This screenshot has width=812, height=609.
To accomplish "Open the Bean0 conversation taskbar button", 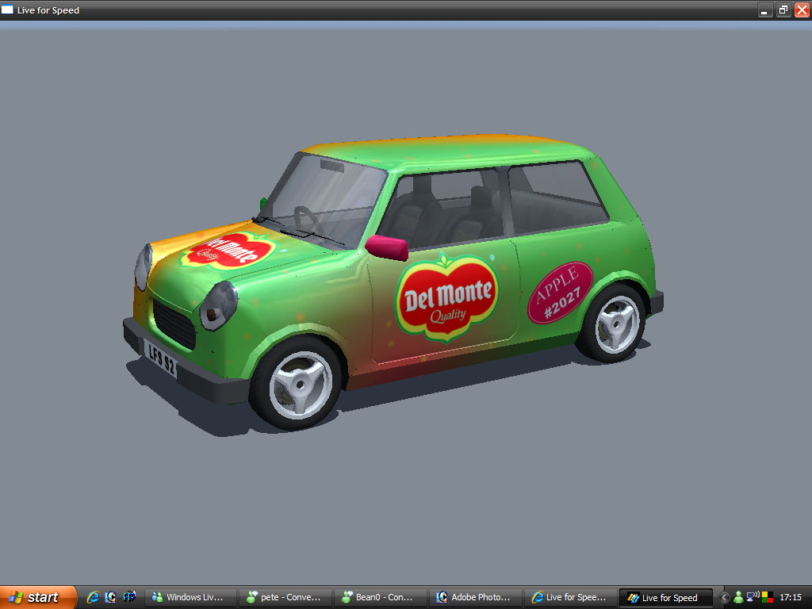I will click(380, 598).
